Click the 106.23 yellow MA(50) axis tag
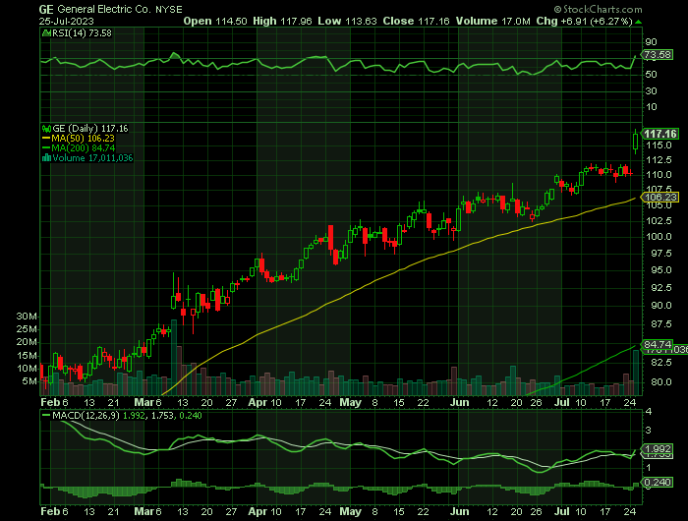 (660, 197)
